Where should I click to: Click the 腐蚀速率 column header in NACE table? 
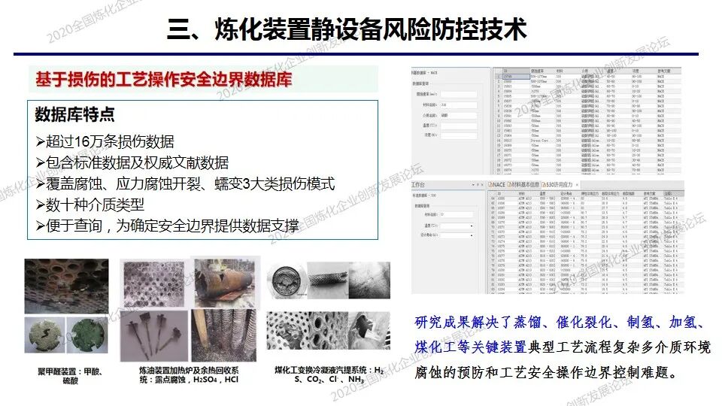coord(538,71)
